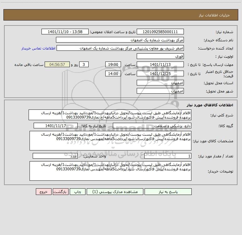Click the general need description text box
Image resolution: width=242 pixels, height=235 pixels.
[110, 115]
